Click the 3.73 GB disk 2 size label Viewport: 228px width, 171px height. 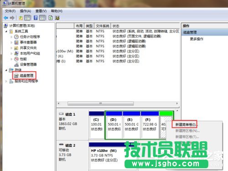(65, 155)
